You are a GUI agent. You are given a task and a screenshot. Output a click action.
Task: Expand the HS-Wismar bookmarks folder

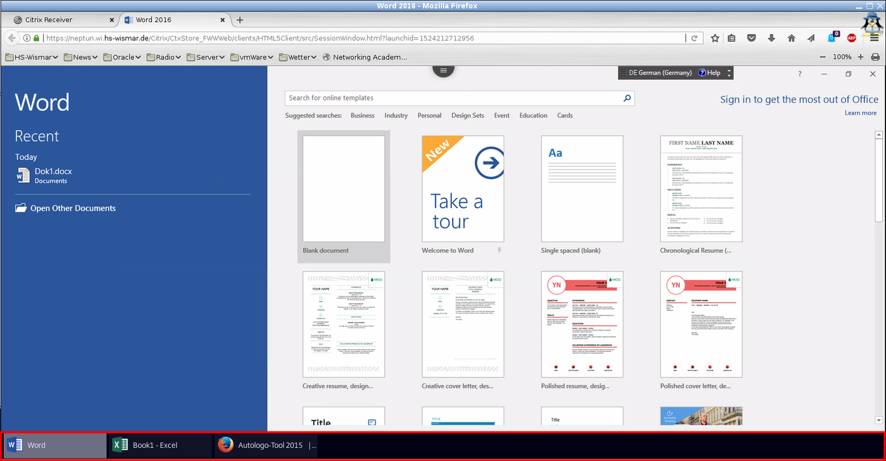pos(32,57)
